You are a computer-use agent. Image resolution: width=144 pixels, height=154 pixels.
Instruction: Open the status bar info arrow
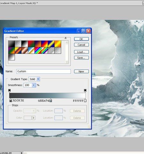tap(22, 153)
